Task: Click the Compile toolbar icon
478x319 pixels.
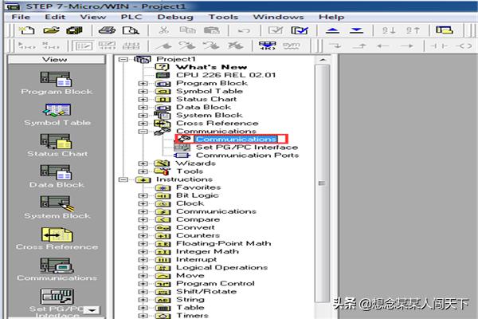Action: point(276,30)
